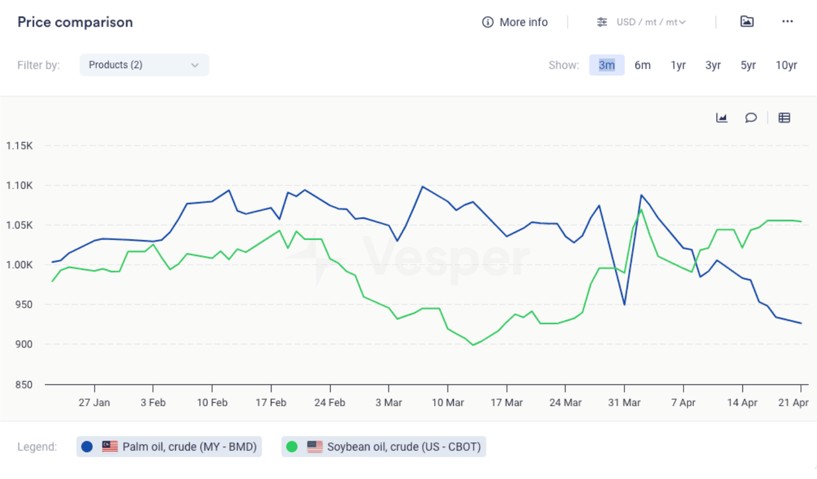Click Malaysia flag in palm oil legend
Viewport: 817px width, 479px height.
tap(110, 447)
